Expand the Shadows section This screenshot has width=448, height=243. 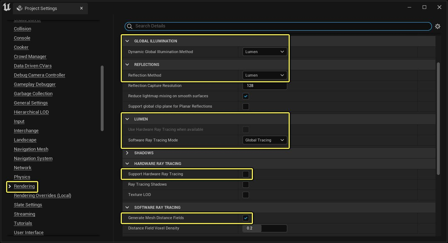(127, 153)
